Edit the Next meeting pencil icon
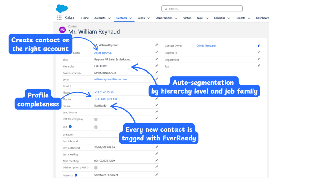 (157, 160)
